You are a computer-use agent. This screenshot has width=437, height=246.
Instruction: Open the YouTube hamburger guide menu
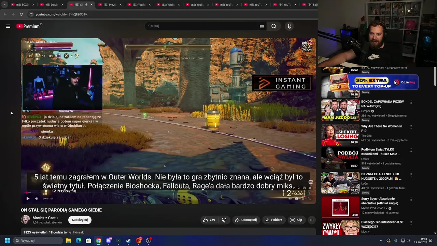click(x=8, y=26)
